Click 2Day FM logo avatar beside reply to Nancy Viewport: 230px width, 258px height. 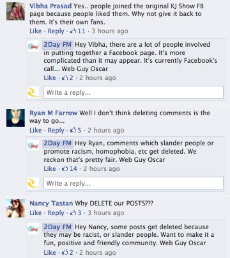pos(33,229)
